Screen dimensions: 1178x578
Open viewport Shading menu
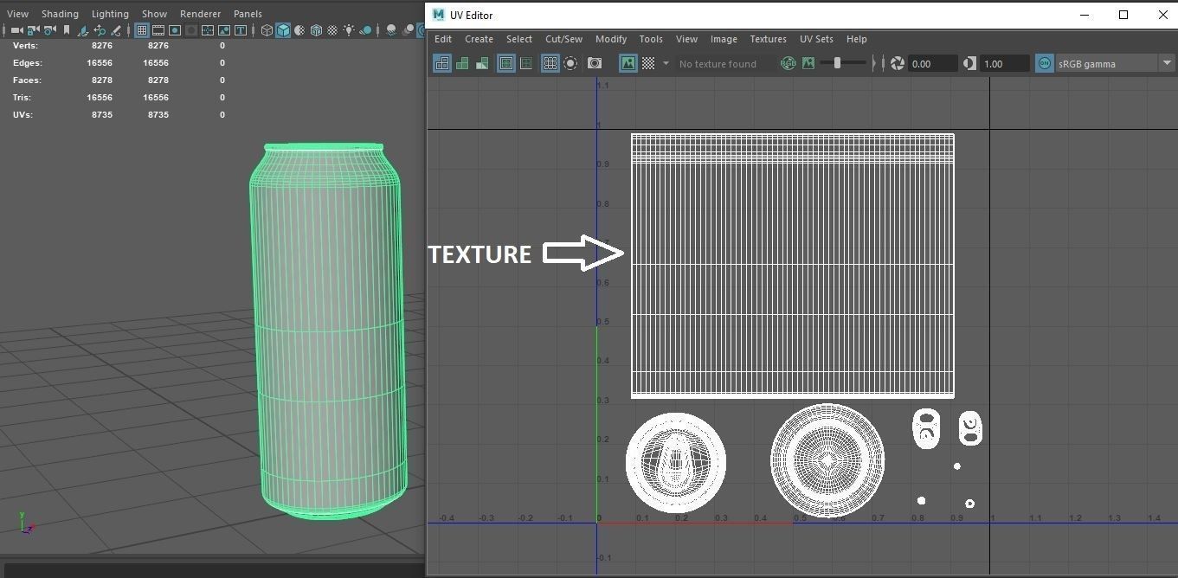60,14
